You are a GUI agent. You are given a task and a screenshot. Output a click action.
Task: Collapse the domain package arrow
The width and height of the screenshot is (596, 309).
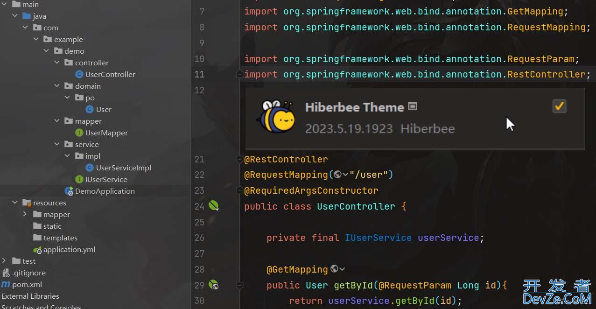57,86
